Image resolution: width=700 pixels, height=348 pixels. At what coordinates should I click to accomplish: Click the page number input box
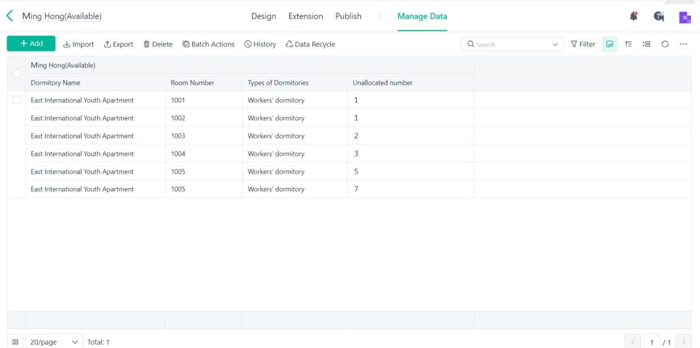pos(651,343)
